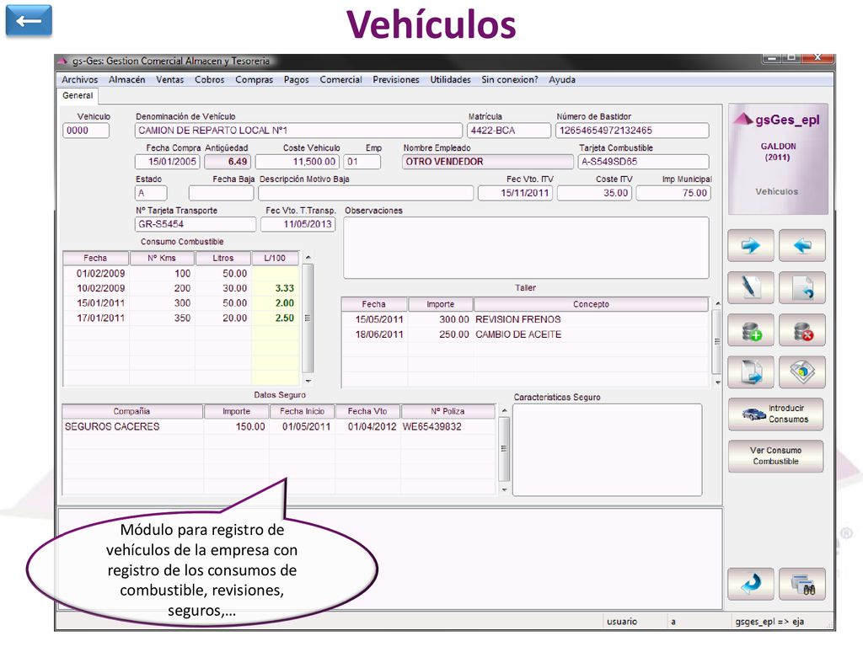Screen dimensions: 863x647
Task: Delete record with database red X icon
Action: (x=802, y=329)
